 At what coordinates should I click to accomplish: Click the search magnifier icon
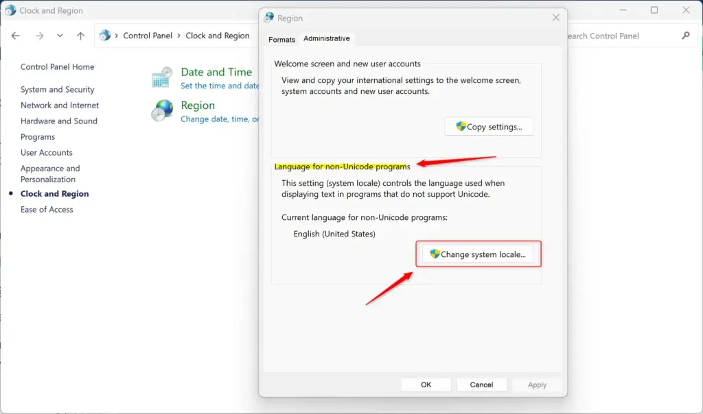[x=686, y=36]
